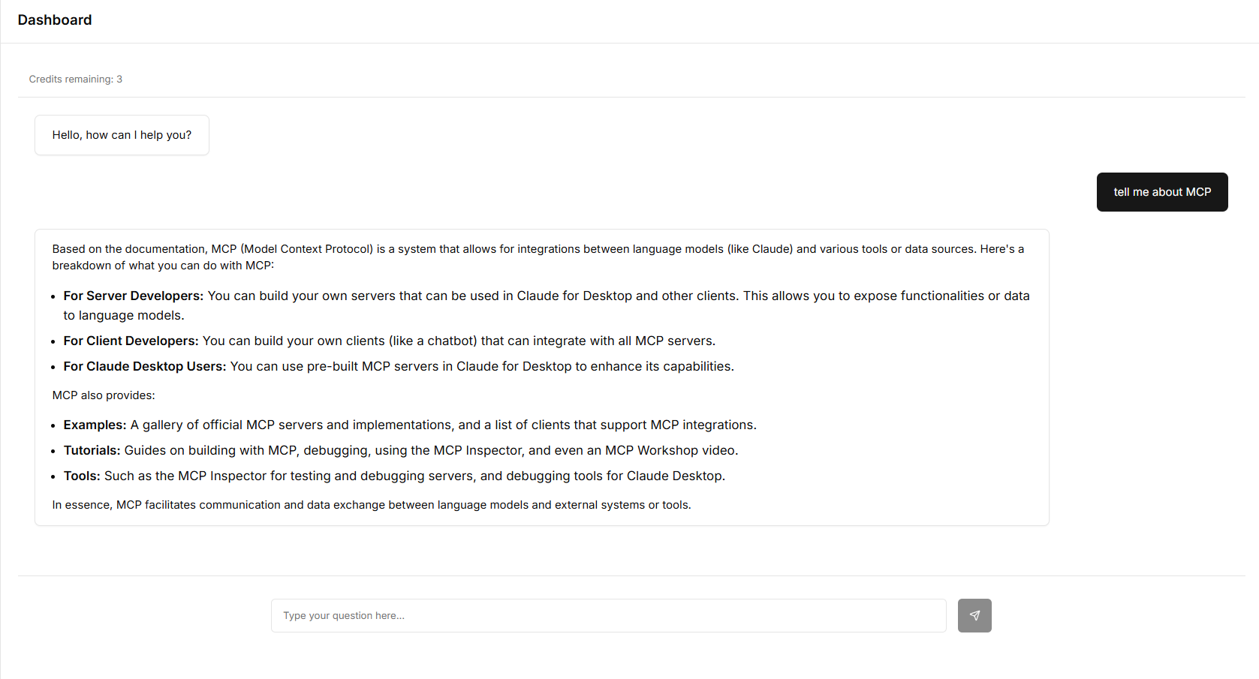Click the 'MCP Workshop video' text

coord(670,450)
